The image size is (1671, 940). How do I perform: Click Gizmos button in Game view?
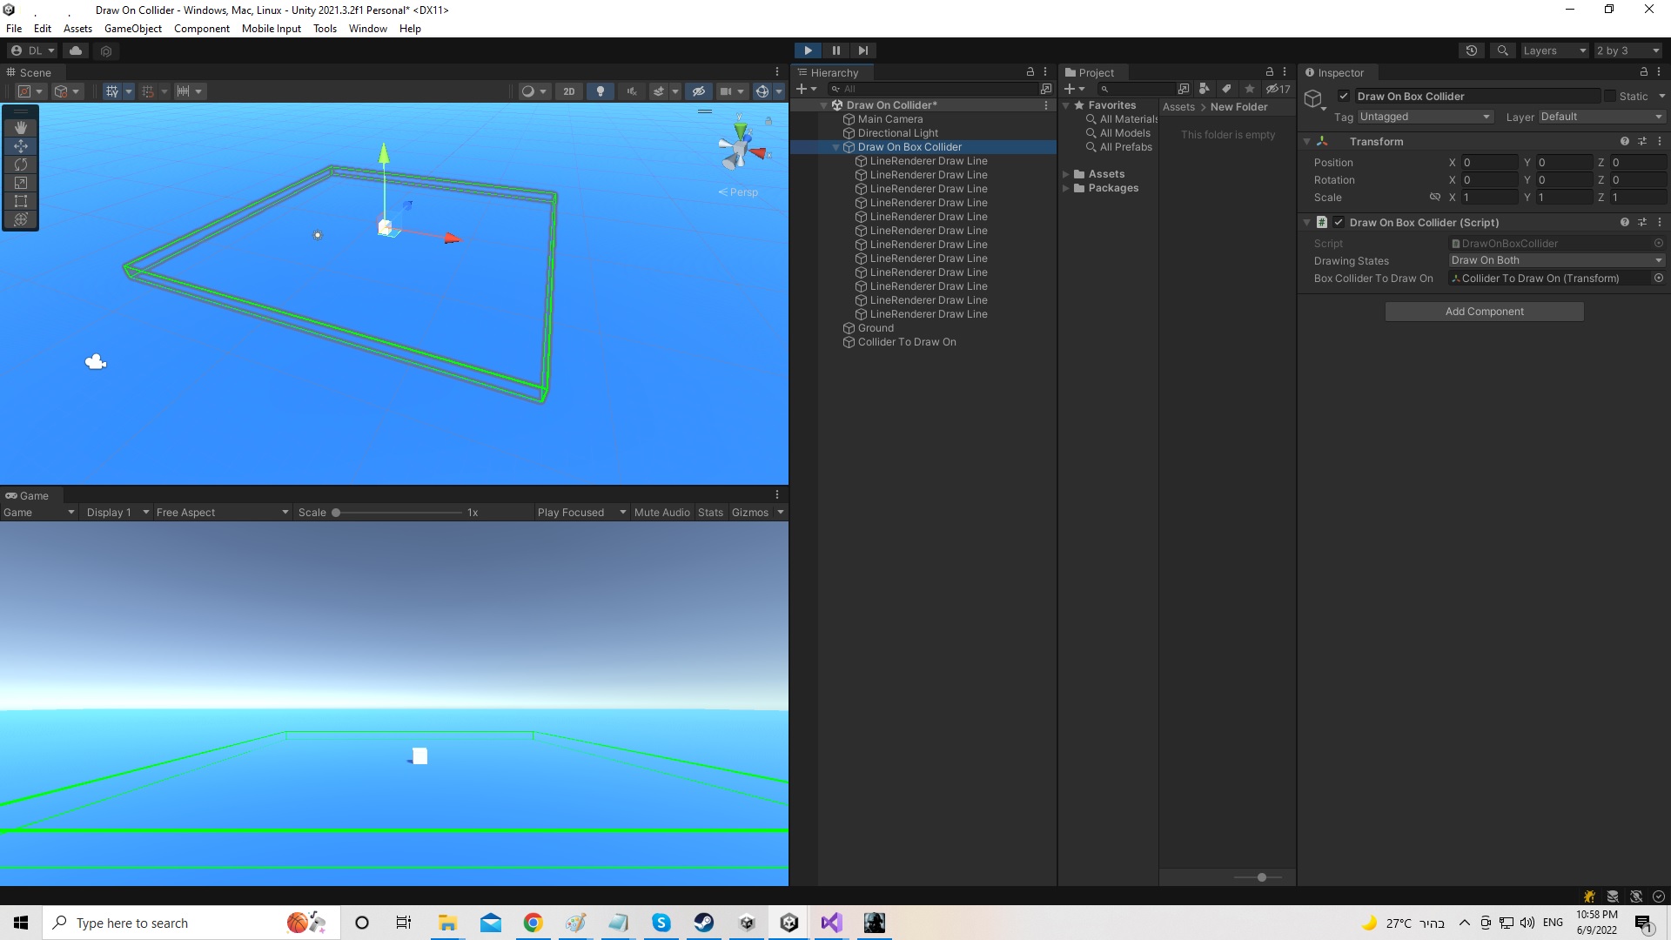tap(750, 513)
